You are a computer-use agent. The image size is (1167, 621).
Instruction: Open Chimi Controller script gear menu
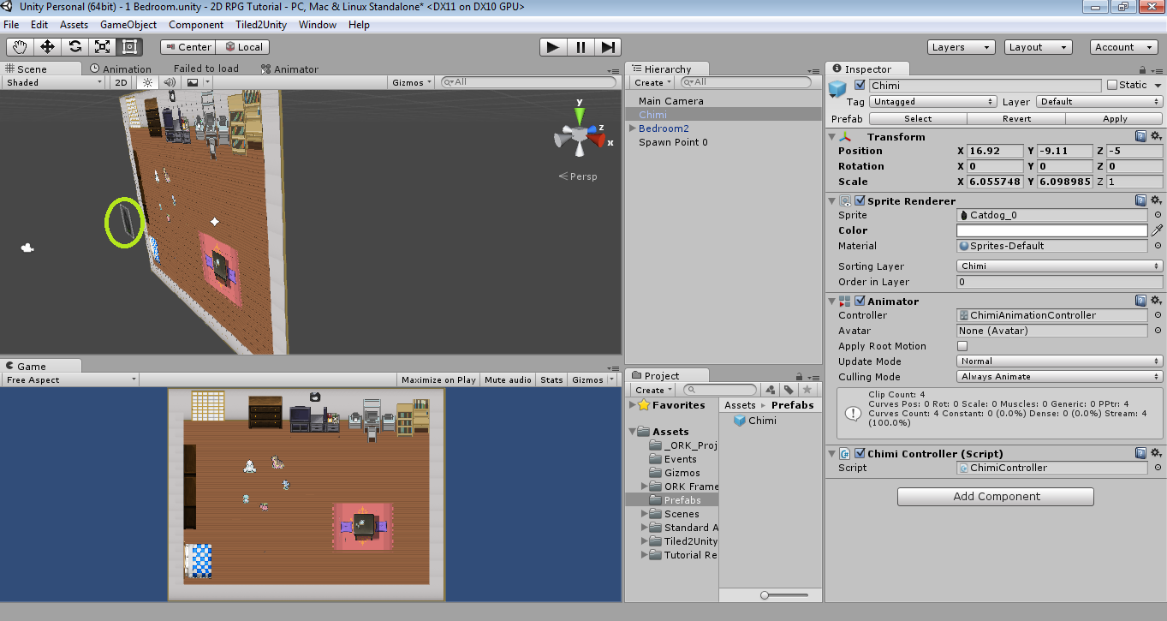1156,453
